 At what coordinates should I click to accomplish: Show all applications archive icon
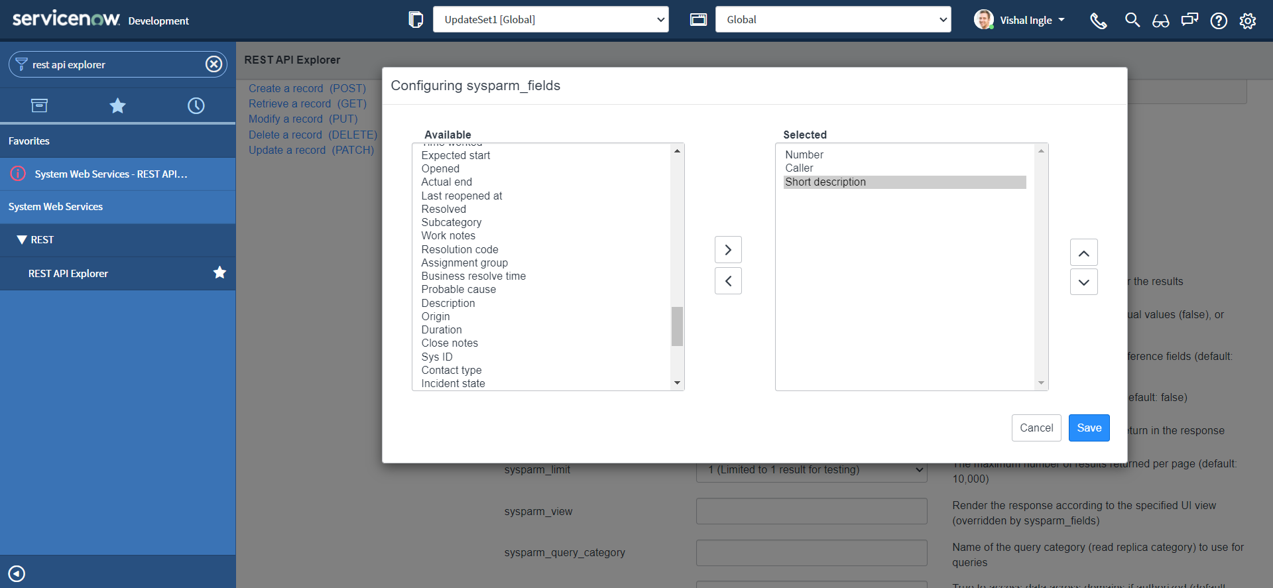tap(39, 105)
